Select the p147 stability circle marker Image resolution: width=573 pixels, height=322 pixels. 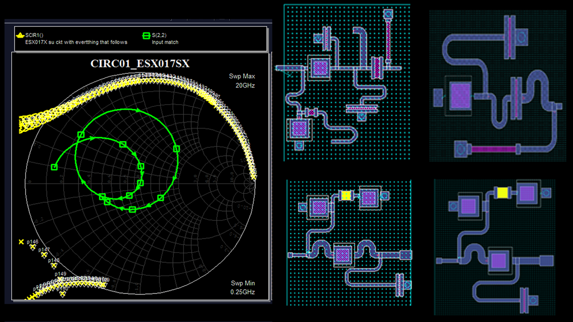[33, 247]
